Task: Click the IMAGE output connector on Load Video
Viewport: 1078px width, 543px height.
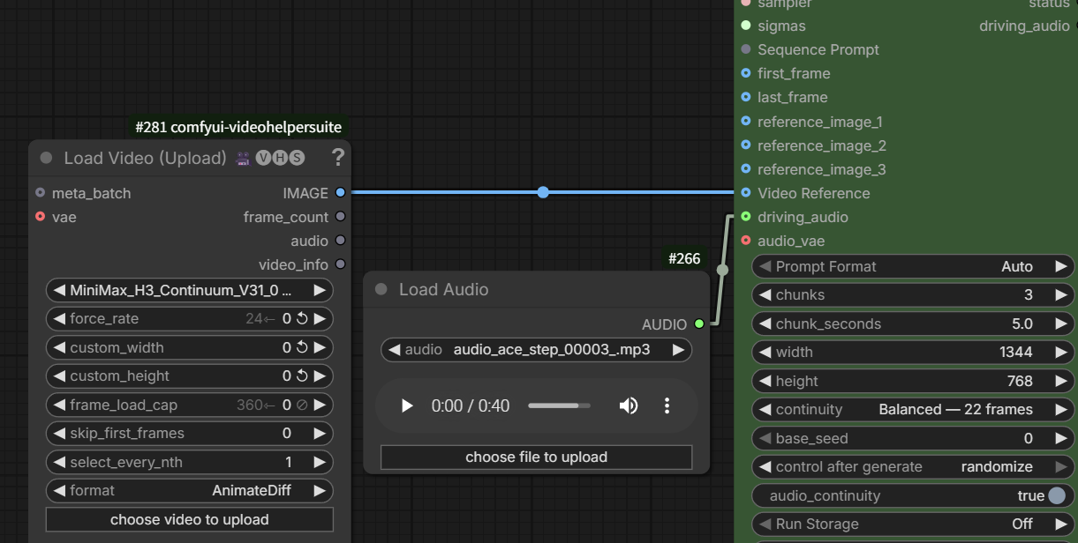Action: pos(341,192)
